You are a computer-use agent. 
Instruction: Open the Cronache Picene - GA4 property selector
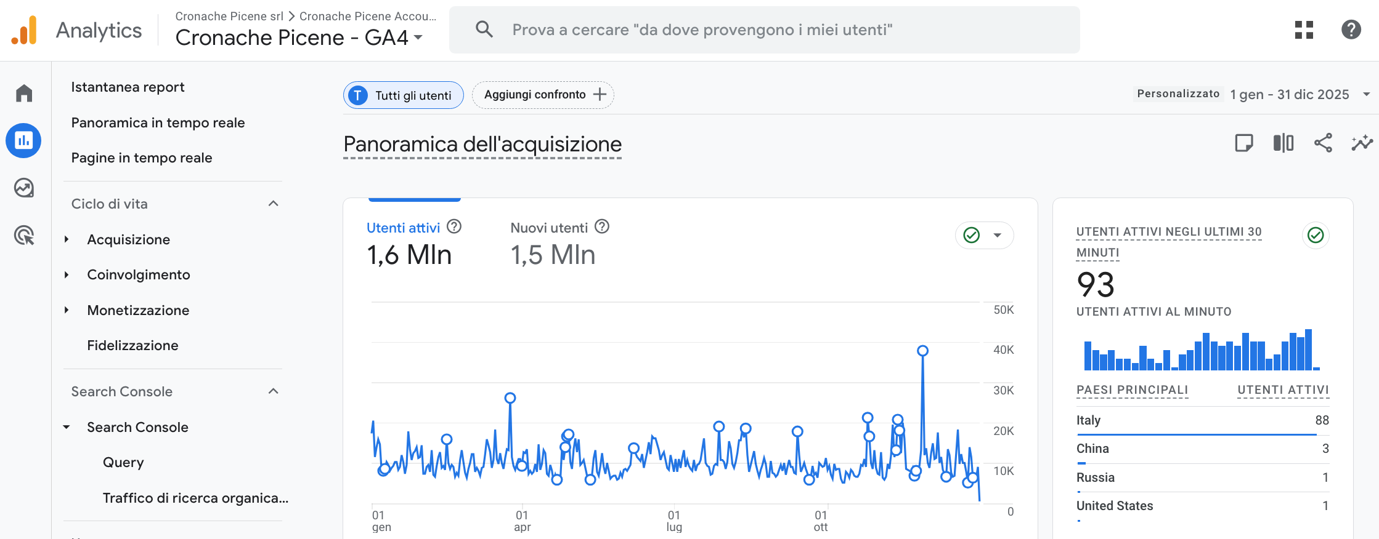[x=299, y=38]
